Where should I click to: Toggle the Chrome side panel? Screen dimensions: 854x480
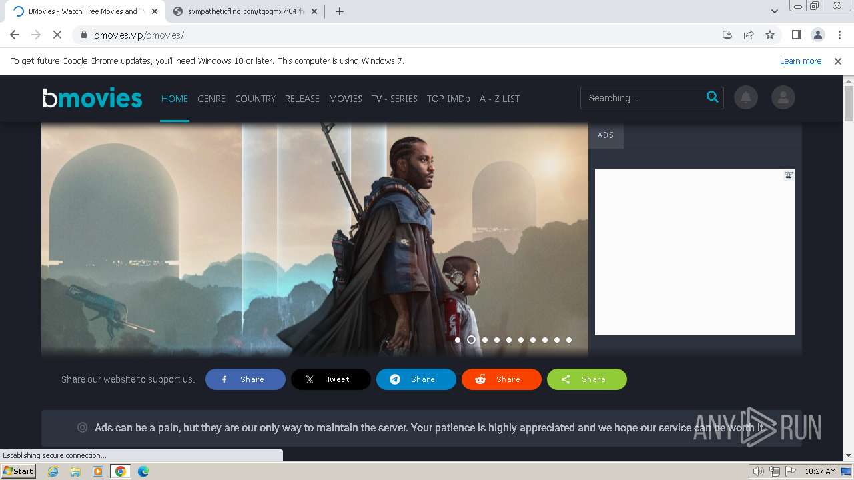pyautogui.click(x=797, y=35)
